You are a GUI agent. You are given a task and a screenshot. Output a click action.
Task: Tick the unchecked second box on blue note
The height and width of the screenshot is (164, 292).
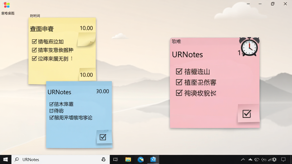(51, 111)
